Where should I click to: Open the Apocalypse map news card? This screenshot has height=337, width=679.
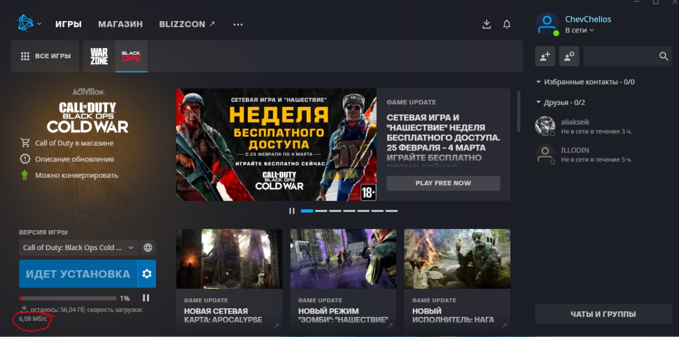coord(229,280)
